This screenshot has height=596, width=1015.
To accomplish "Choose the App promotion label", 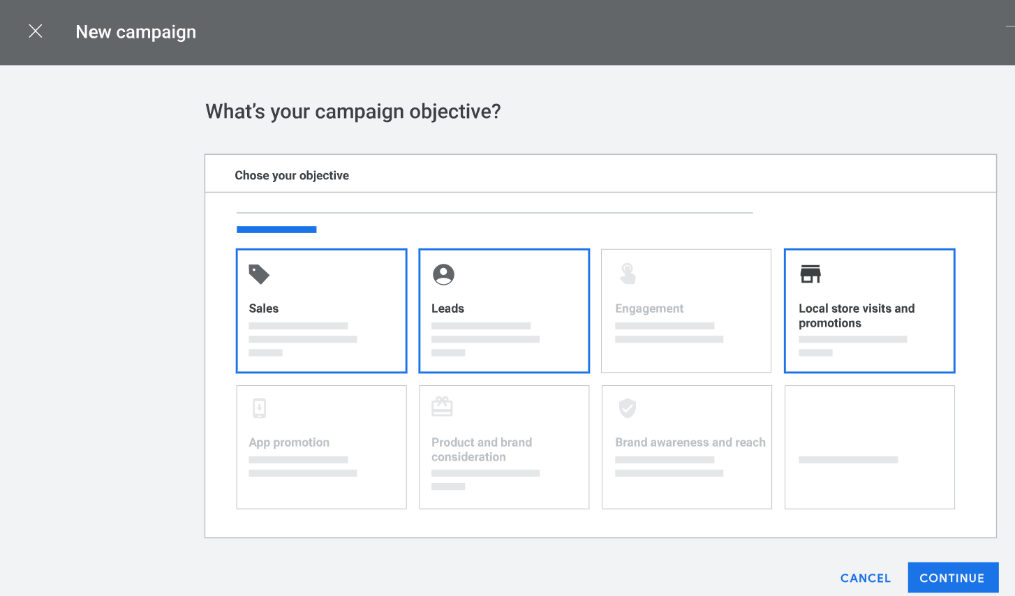I will point(289,442).
